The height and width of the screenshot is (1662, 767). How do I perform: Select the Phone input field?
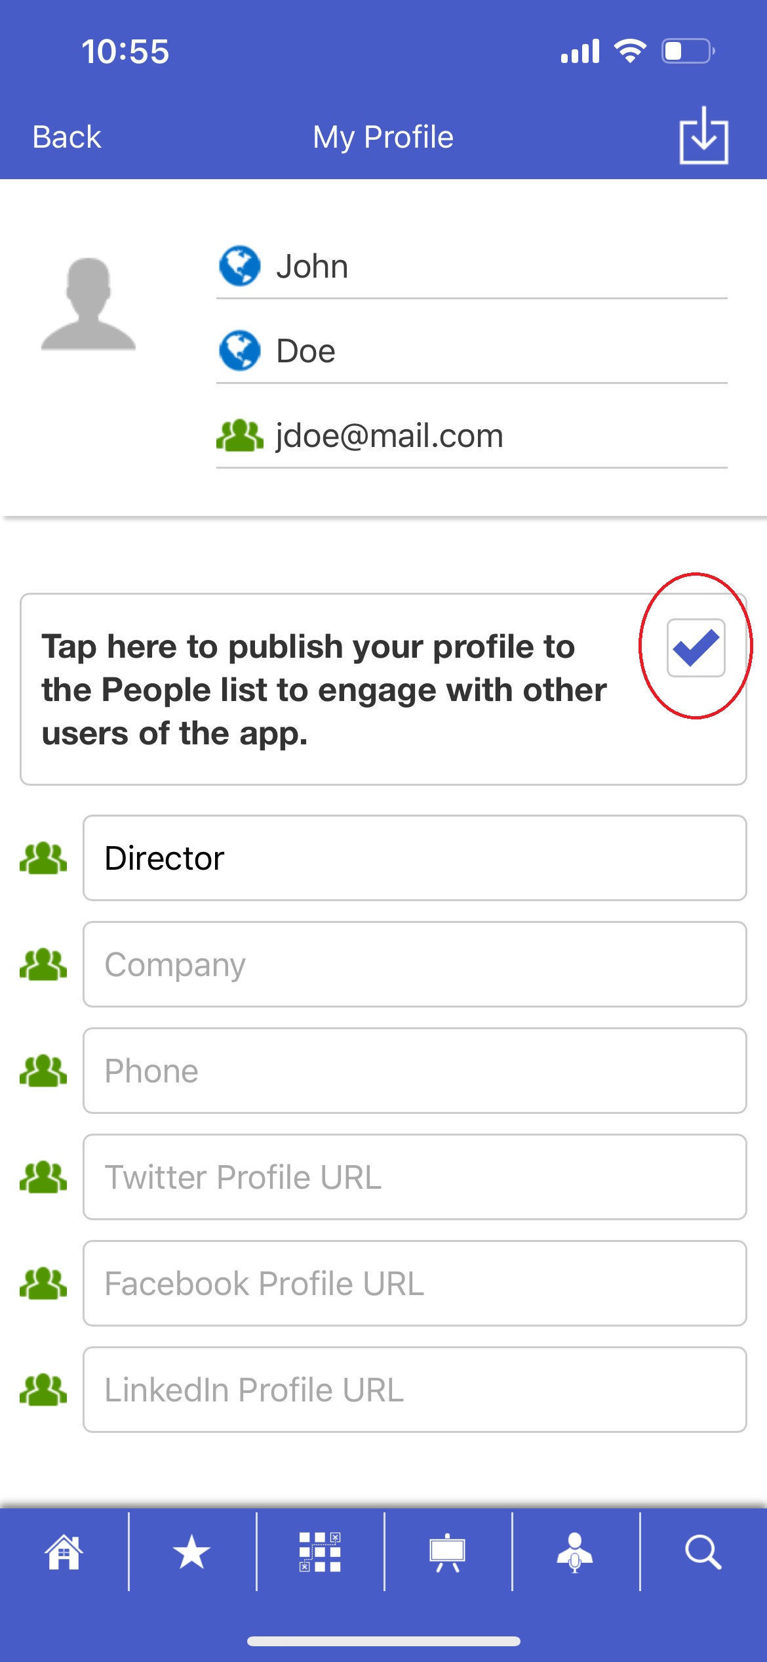pos(414,1071)
